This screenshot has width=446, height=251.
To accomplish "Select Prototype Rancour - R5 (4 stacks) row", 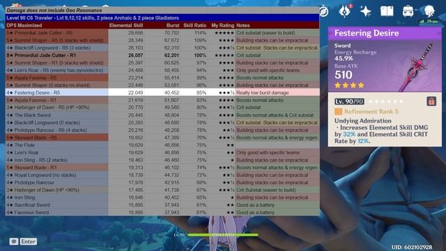I will click(162, 130).
